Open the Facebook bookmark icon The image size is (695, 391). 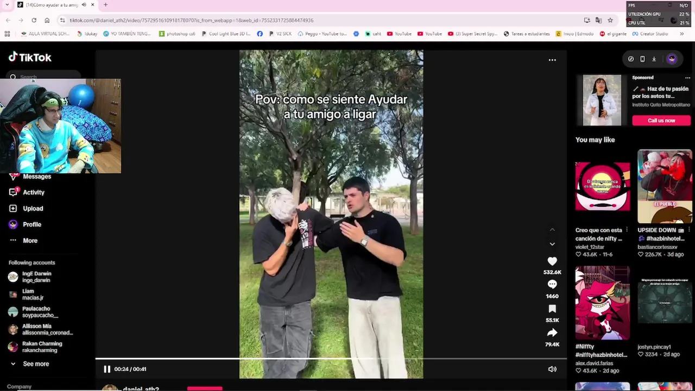point(260,34)
